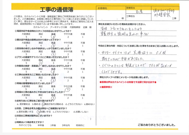Select timing option 今すぐにでも

point(25,125)
